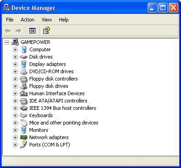
Task: Open the View menu
Action: pos(47,20)
